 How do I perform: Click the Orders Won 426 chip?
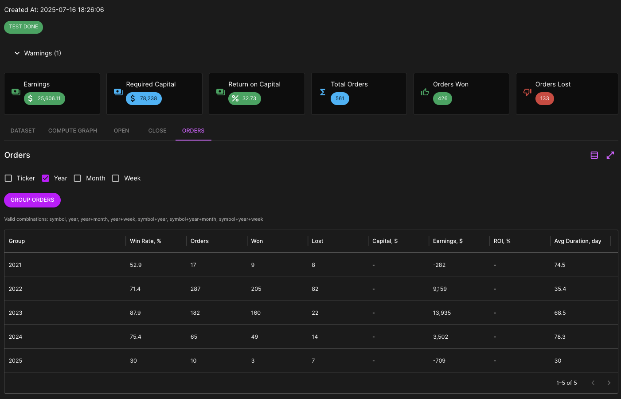click(442, 98)
